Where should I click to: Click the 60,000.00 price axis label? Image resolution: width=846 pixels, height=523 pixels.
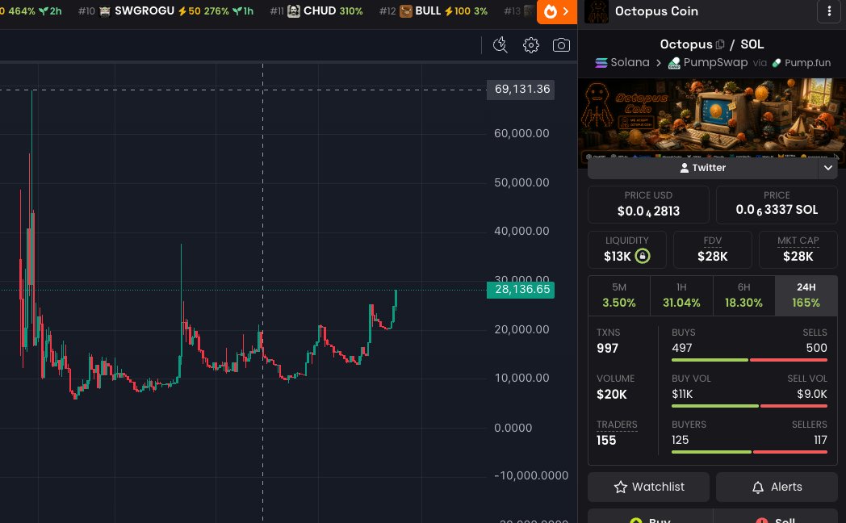click(x=521, y=134)
